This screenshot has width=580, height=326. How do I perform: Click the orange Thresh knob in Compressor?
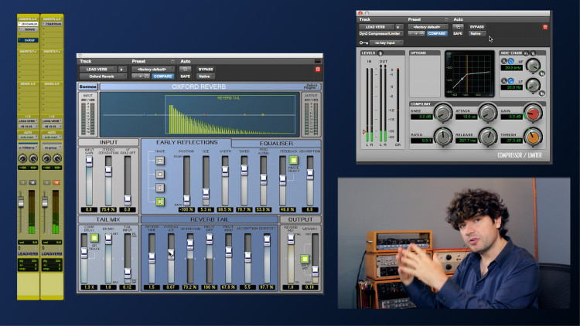[533, 137]
